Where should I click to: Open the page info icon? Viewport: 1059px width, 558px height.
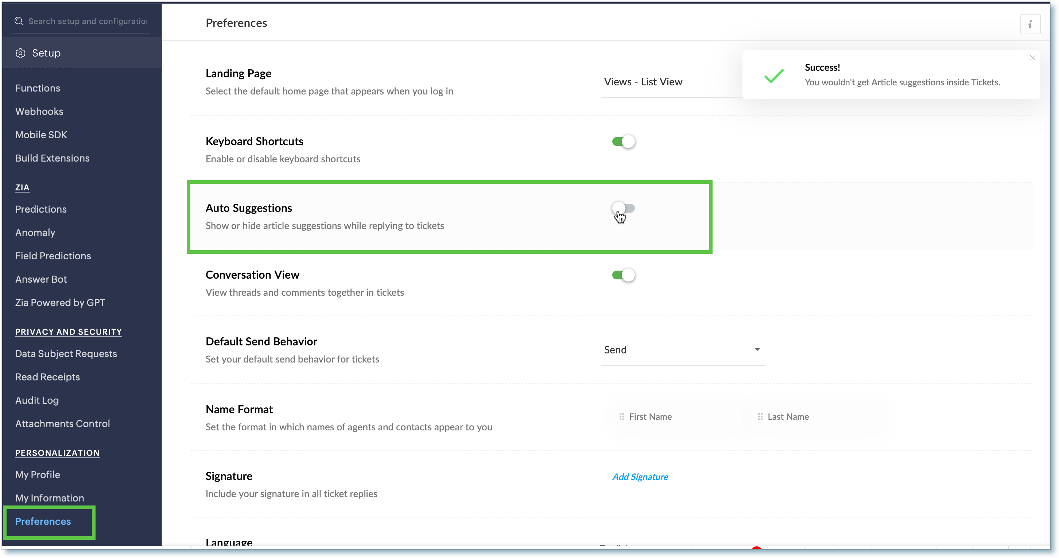pos(1030,24)
